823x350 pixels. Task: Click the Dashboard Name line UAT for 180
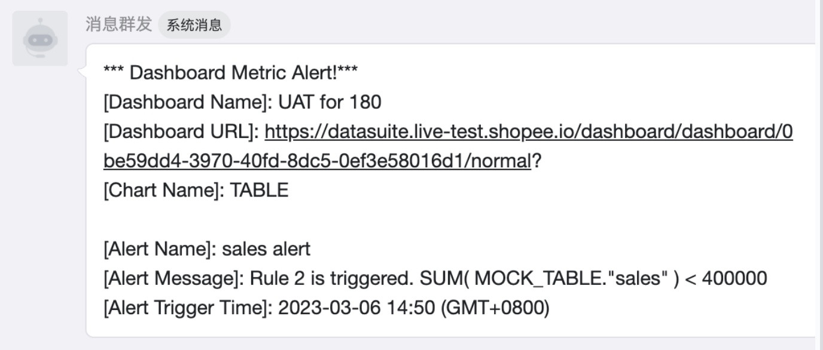(242, 103)
